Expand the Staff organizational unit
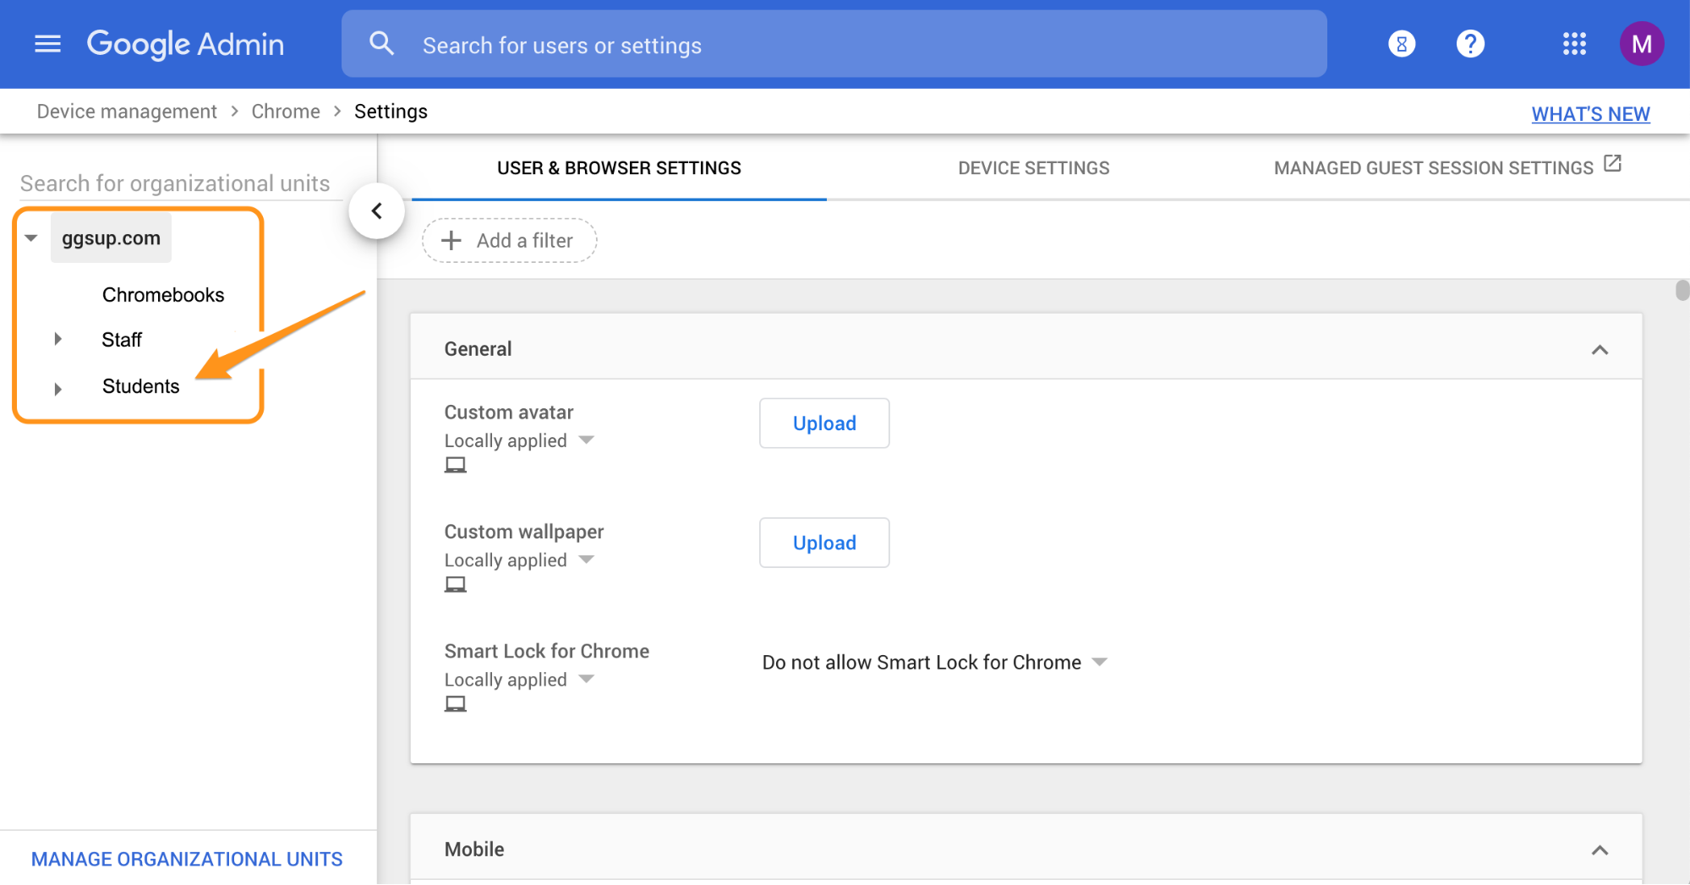Screen dimensions: 1690x885 tap(57, 339)
